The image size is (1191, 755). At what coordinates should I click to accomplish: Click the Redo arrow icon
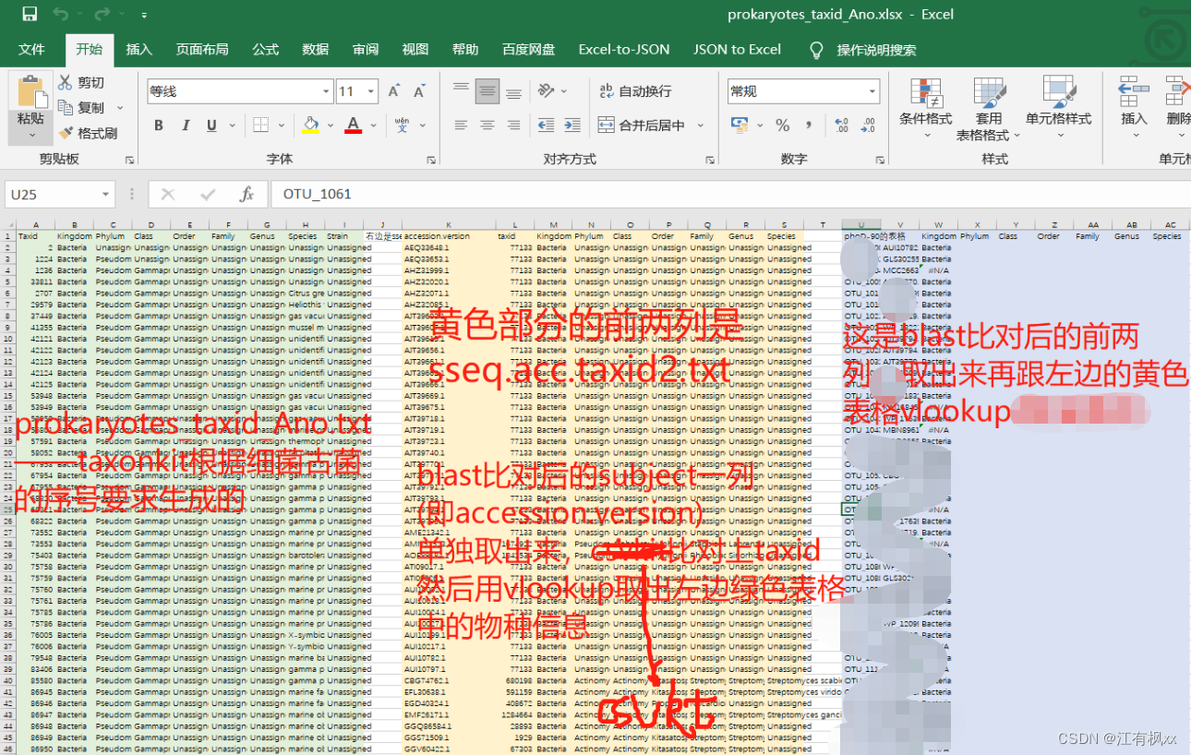coord(102,14)
